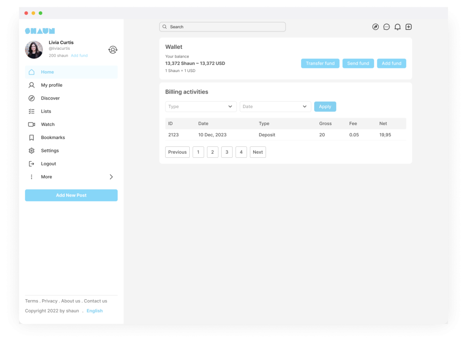Change language via English link
467x343 pixels.
tap(94, 311)
